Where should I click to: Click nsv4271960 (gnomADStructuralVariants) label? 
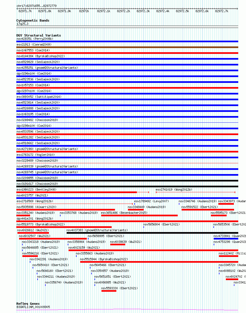(x=47, y=149)
